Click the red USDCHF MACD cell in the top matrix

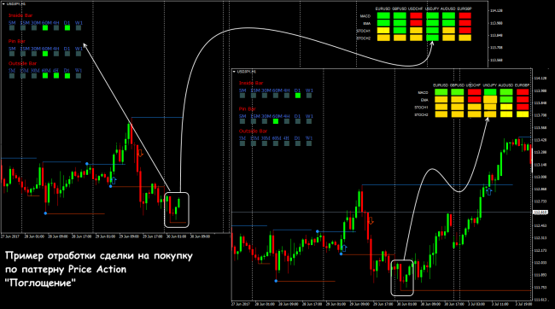pyautogui.click(x=416, y=15)
